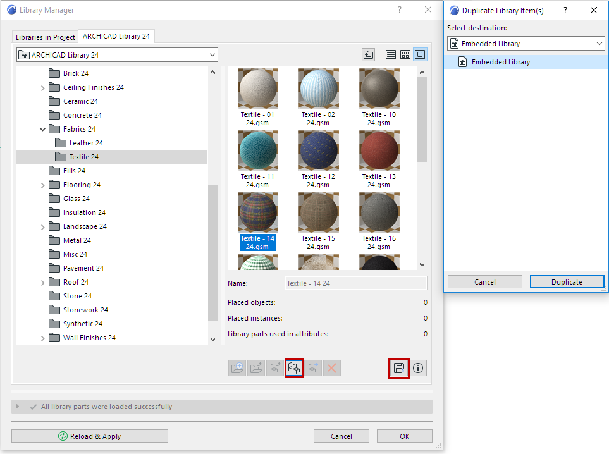Screen dimensions: 609x454
Task: Select the Synthetic 24 folder
Action: click(x=76, y=324)
